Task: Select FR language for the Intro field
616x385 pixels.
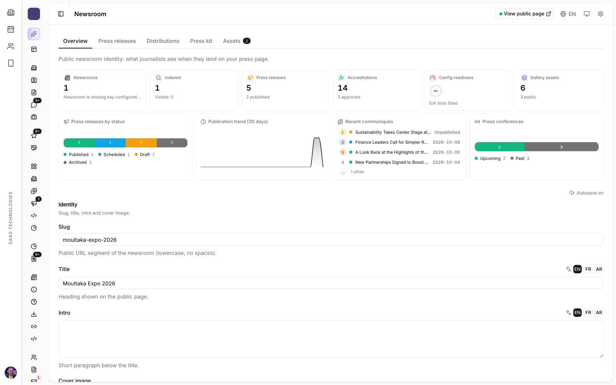Action: (588, 313)
